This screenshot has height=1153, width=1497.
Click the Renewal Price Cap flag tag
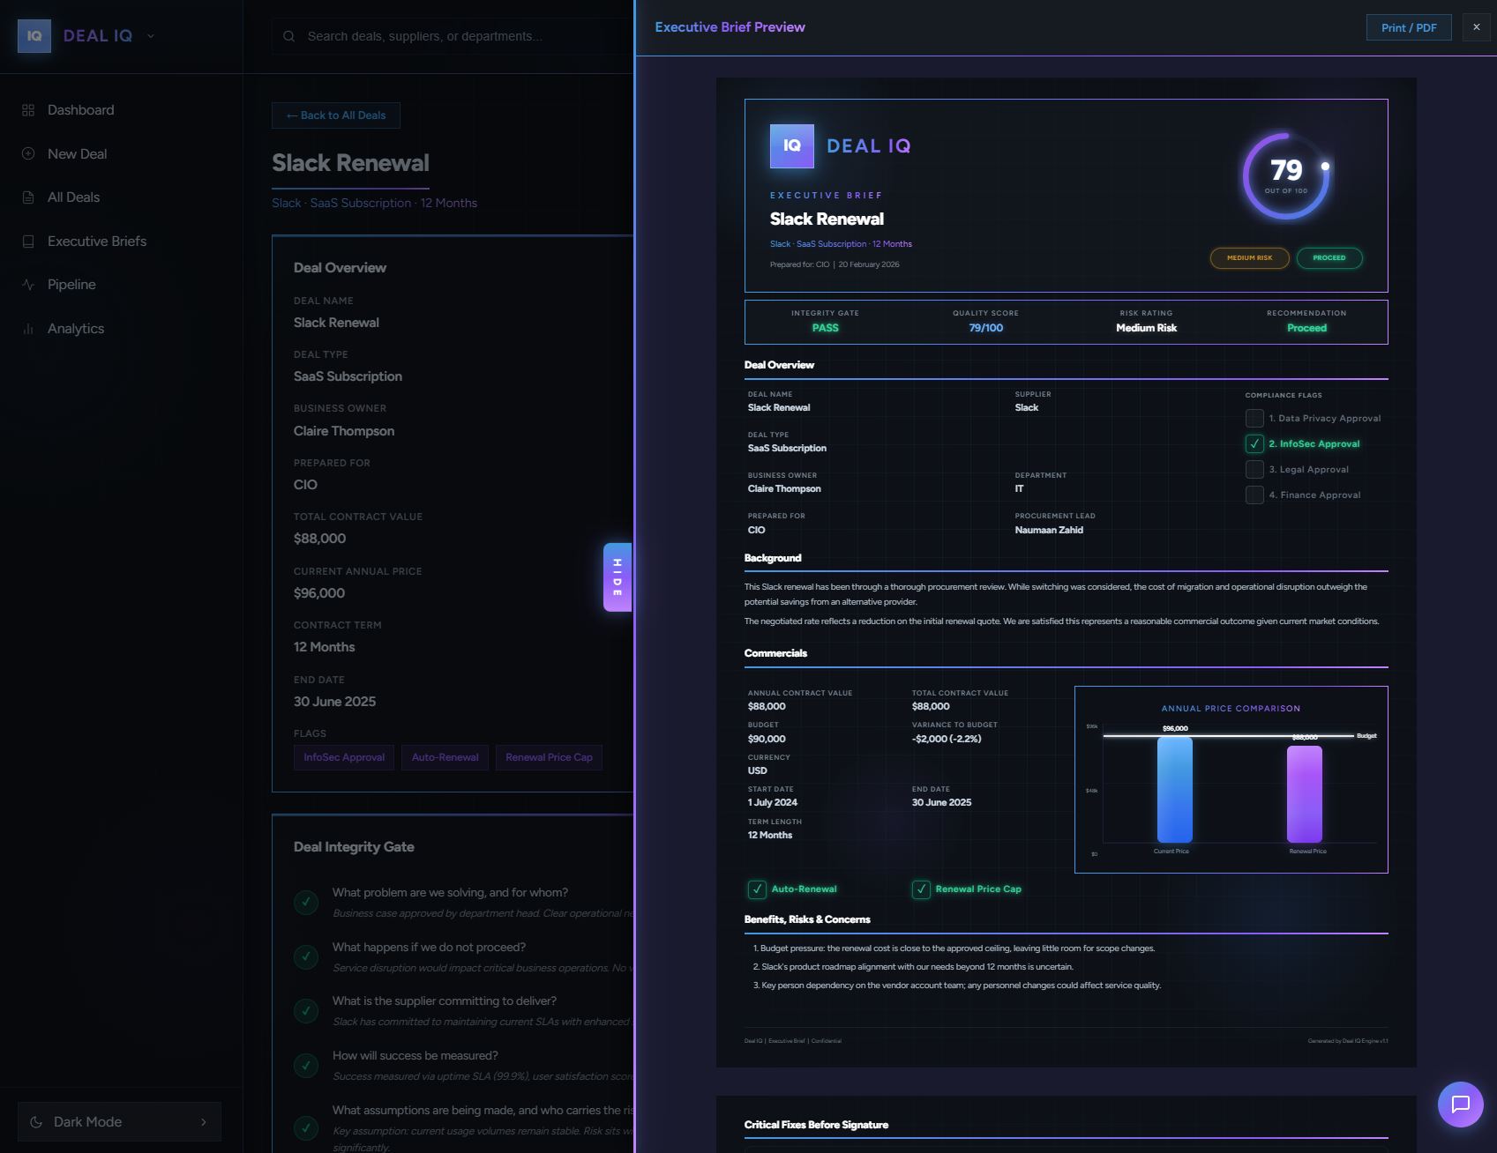coord(549,757)
